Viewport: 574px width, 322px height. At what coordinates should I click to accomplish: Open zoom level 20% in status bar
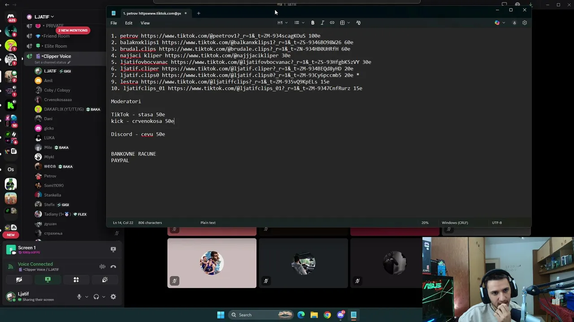pyautogui.click(x=425, y=223)
